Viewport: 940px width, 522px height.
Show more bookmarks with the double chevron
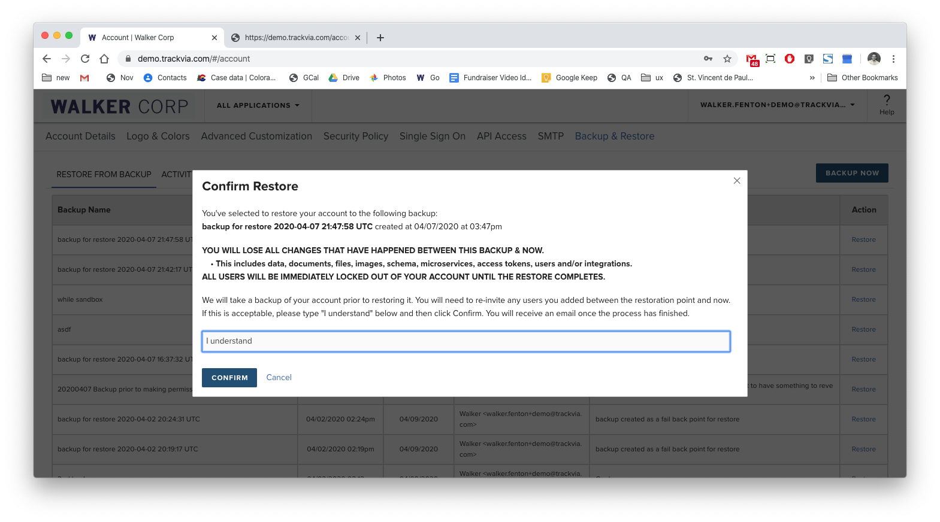pyautogui.click(x=812, y=78)
